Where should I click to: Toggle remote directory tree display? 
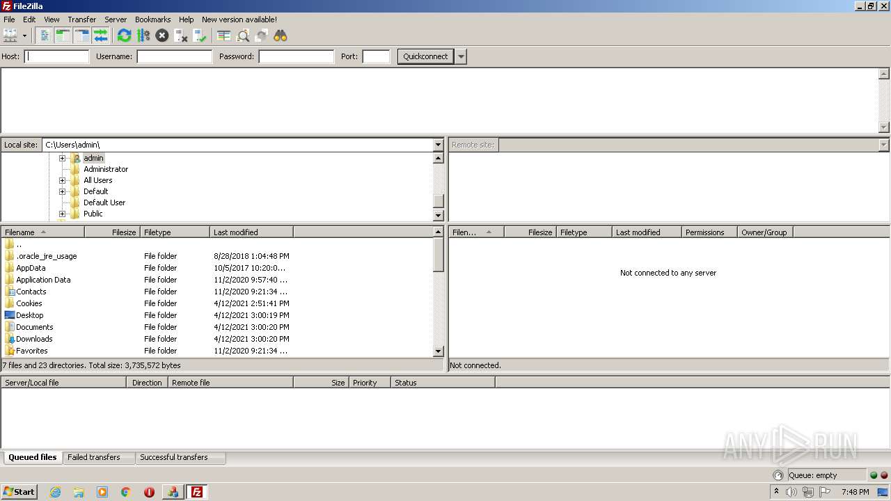pyautogui.click(x=81, y=35)
